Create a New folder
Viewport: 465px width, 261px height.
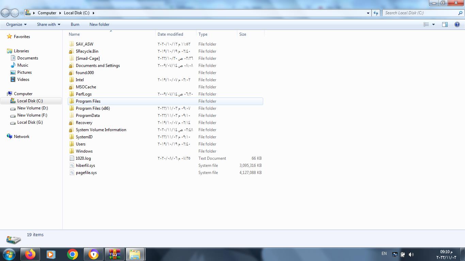click(99, 24)
